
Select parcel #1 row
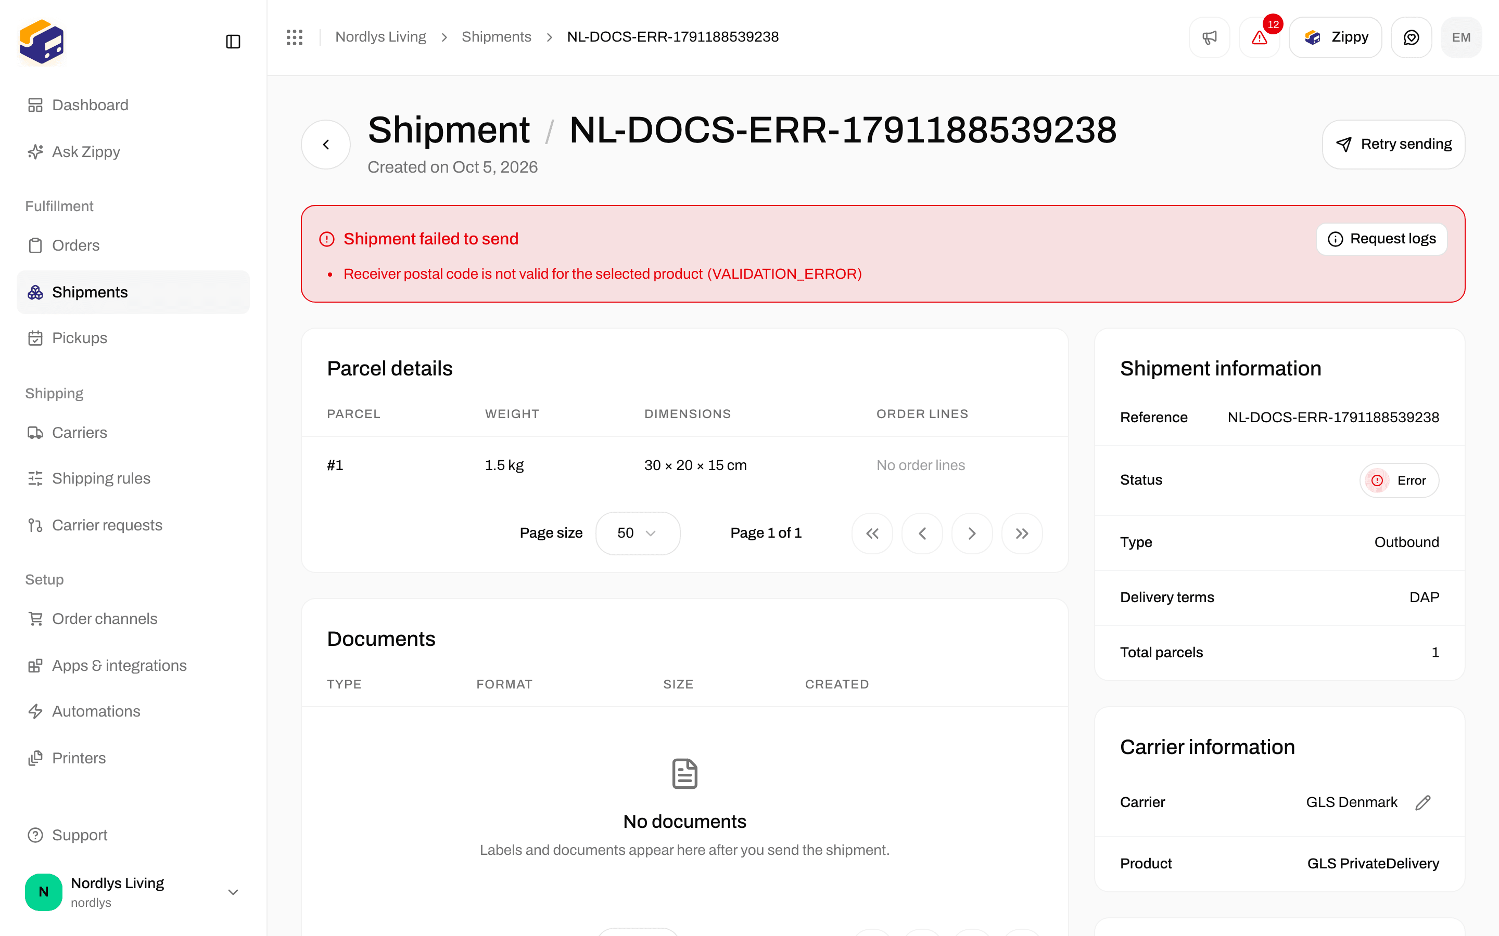[x=684, y=465]
